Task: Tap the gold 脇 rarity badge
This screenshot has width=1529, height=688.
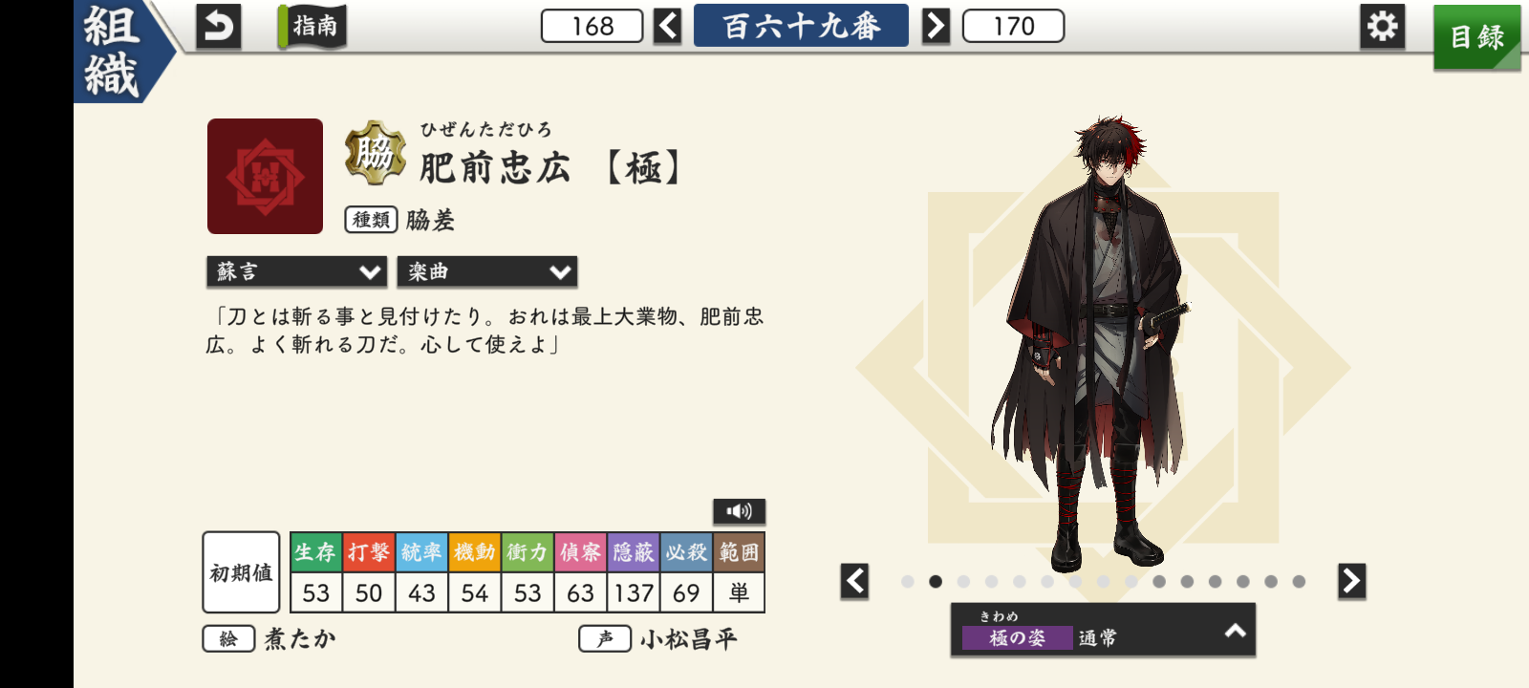Action: [375, 153]
